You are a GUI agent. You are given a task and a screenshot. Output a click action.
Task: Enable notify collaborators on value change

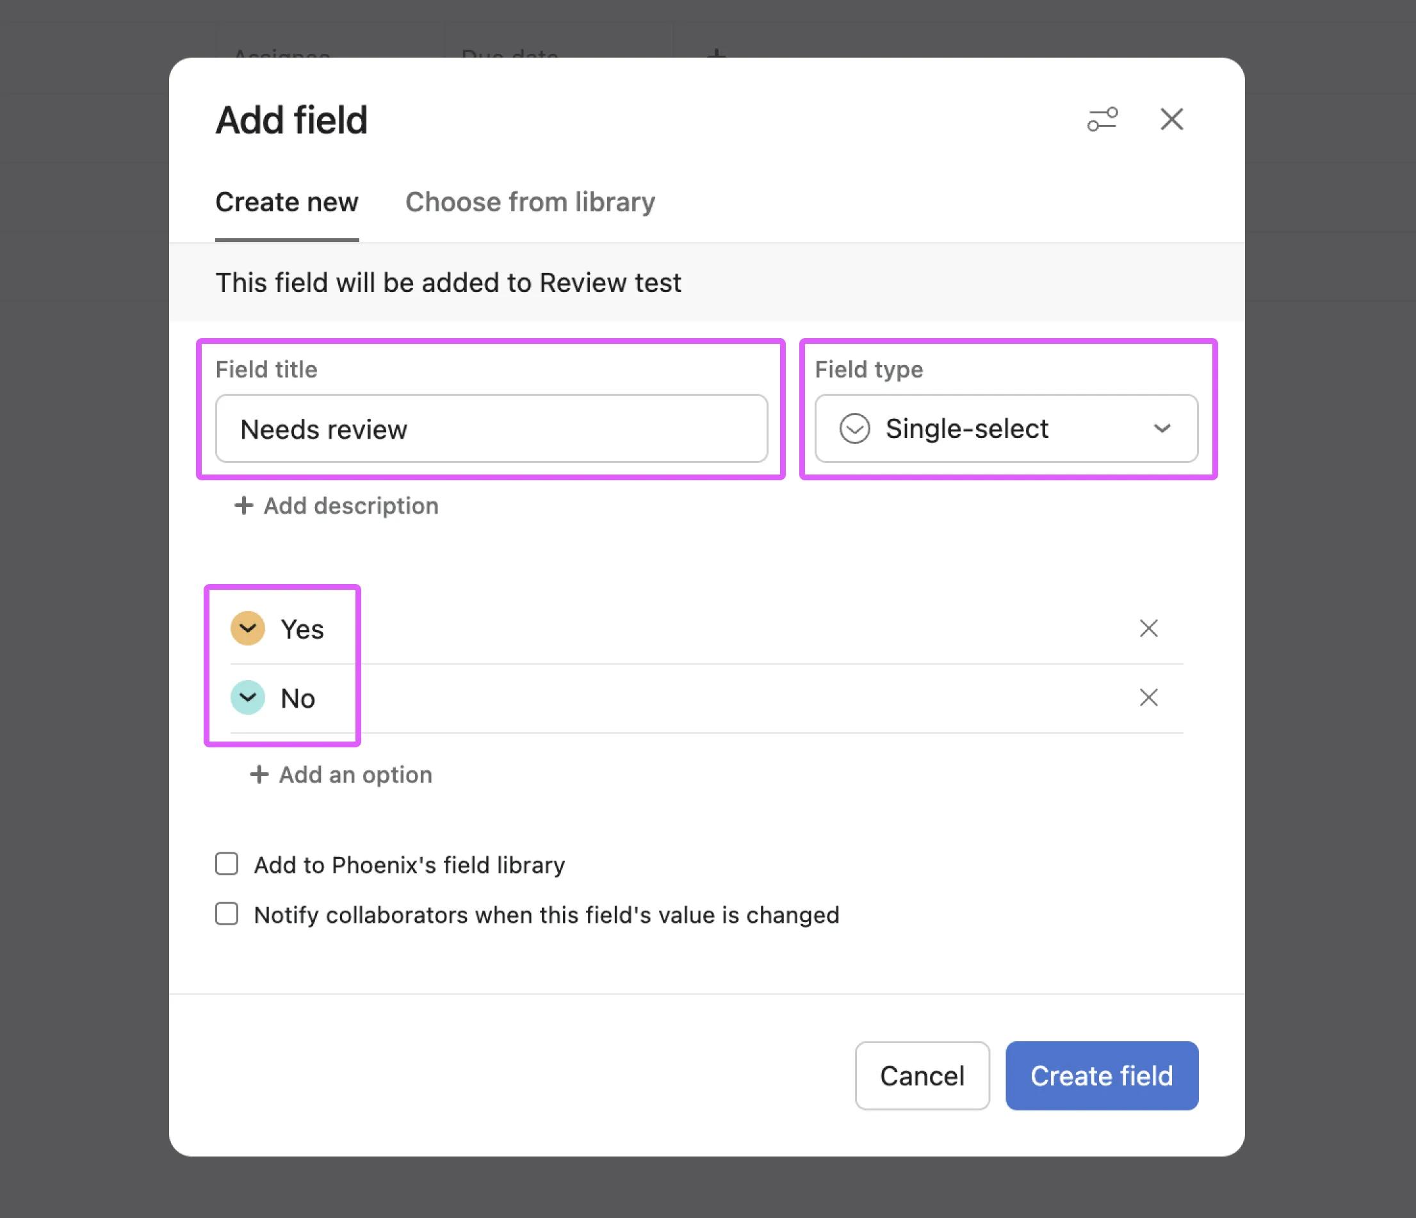pyautogui.click(x=227, y=914)
